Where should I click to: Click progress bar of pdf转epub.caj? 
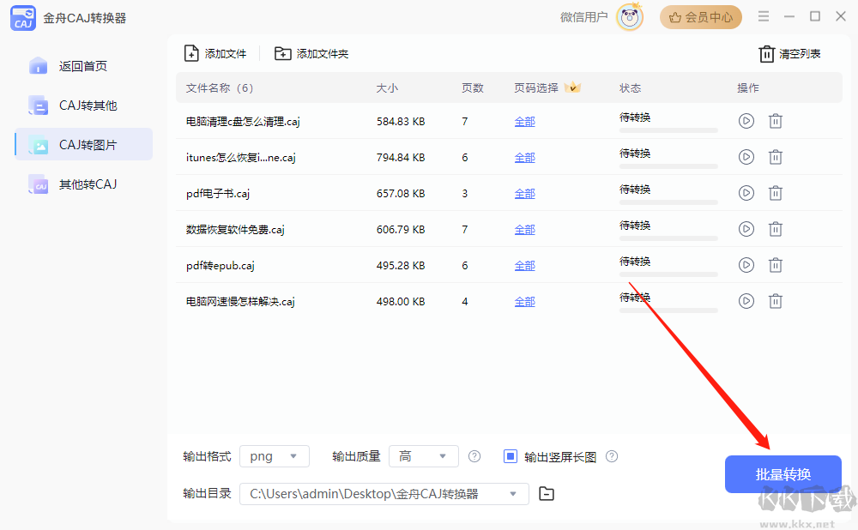click(668, 275)
